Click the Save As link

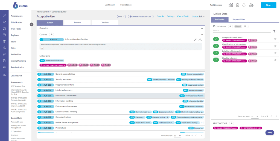click(x=161, y=16)
